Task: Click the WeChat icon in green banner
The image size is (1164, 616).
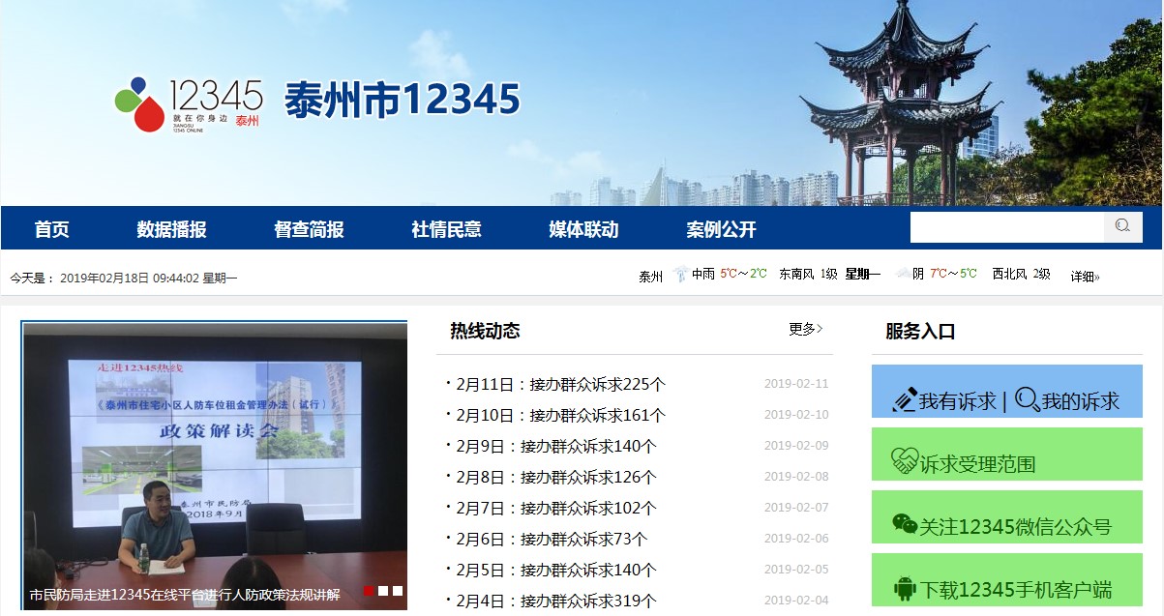Action: pyautogui.click(x=904, y=524)
